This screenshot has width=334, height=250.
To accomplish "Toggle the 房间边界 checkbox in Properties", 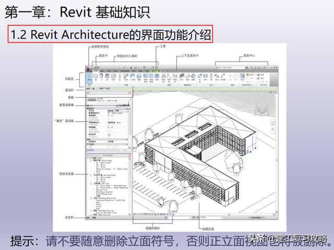I will pyautogui.click(x=110, y=135).
